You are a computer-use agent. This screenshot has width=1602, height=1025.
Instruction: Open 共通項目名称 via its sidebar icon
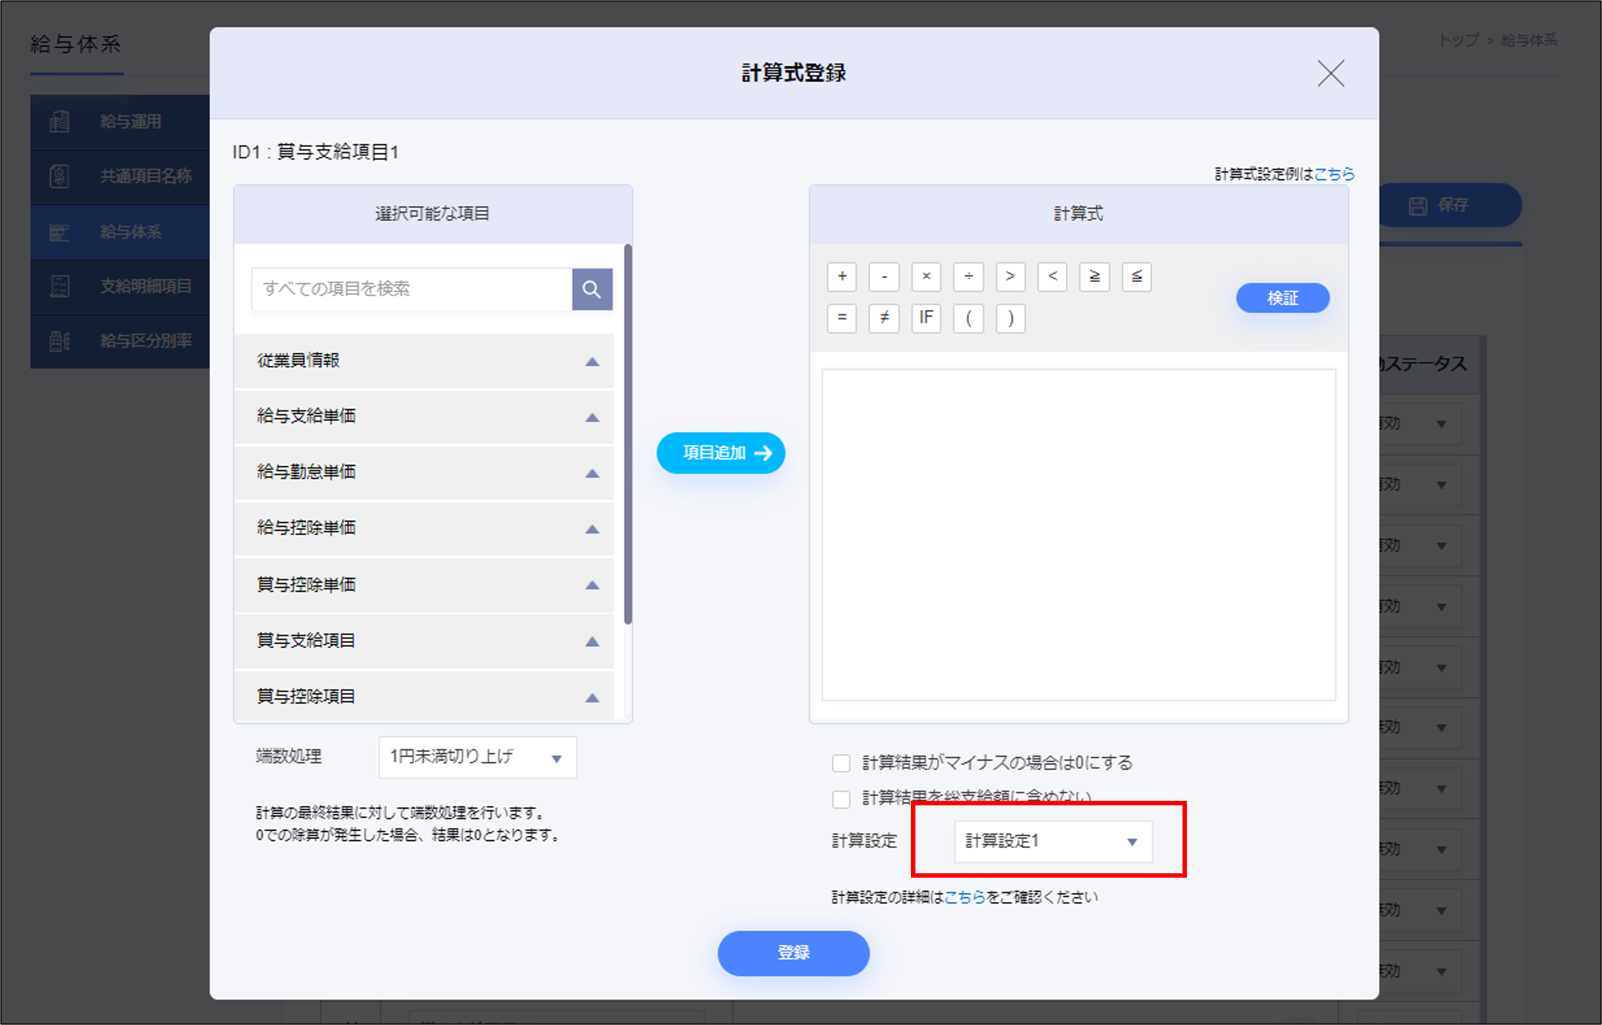[x=59, y=176]
